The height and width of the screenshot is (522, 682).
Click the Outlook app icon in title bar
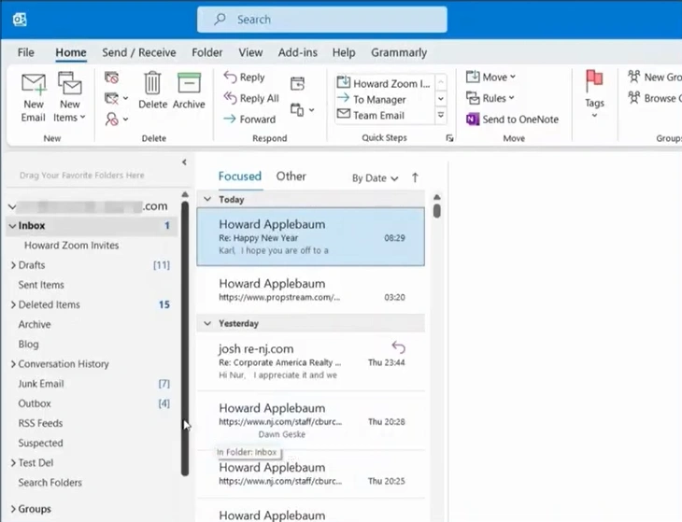[x=20, y=20]
